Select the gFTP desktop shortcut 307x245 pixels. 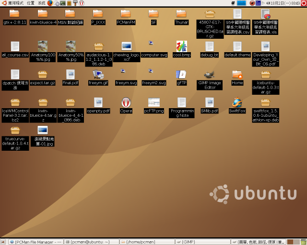click(181, 75)
